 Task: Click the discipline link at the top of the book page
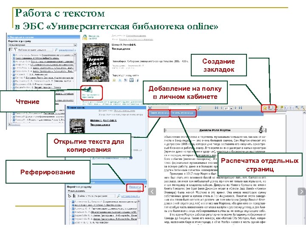pyautogui.click(x=136, y=36)
